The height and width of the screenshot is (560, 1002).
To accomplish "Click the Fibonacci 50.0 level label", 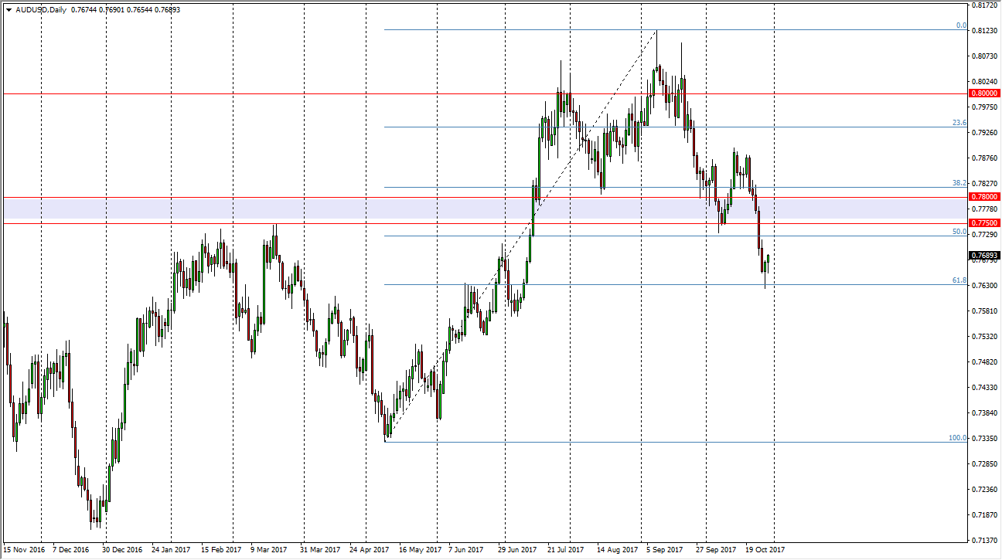I will tap(959, 232).
